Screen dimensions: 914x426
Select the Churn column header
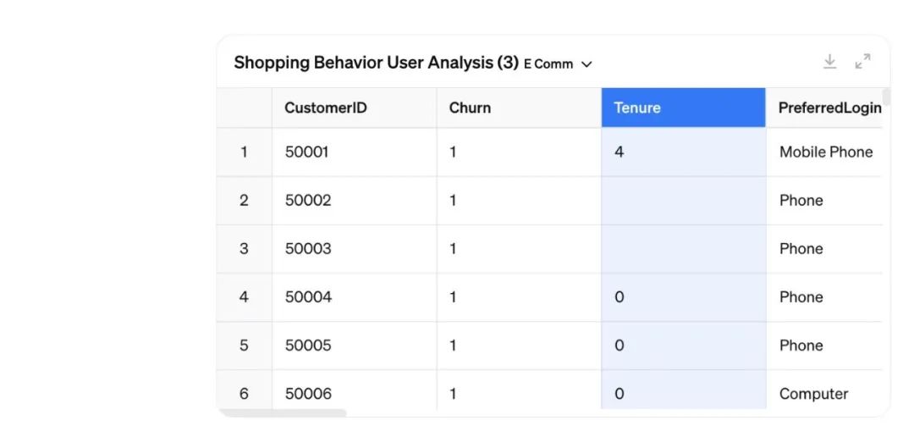pos(519,108)
